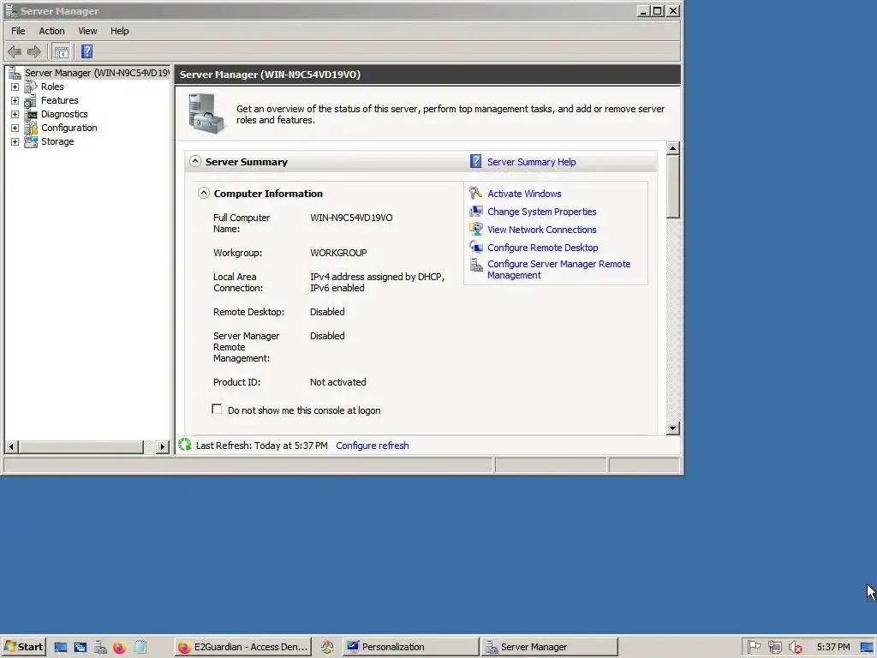Select Server Manager root tree item
Screen dimensions: 877x658
point(97,73)
